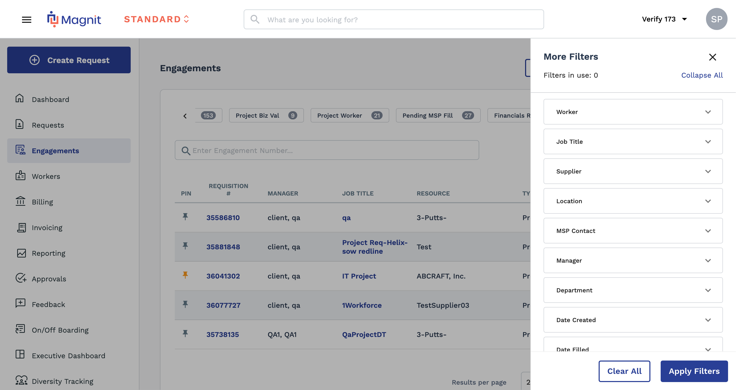Open requisition 36077727 link

coord(223,305)
